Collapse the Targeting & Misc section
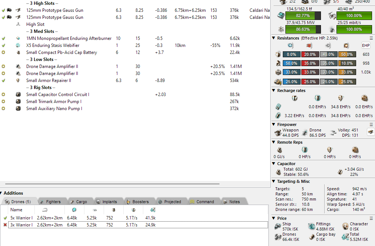The image size is (375, 246). click(274, 181)
